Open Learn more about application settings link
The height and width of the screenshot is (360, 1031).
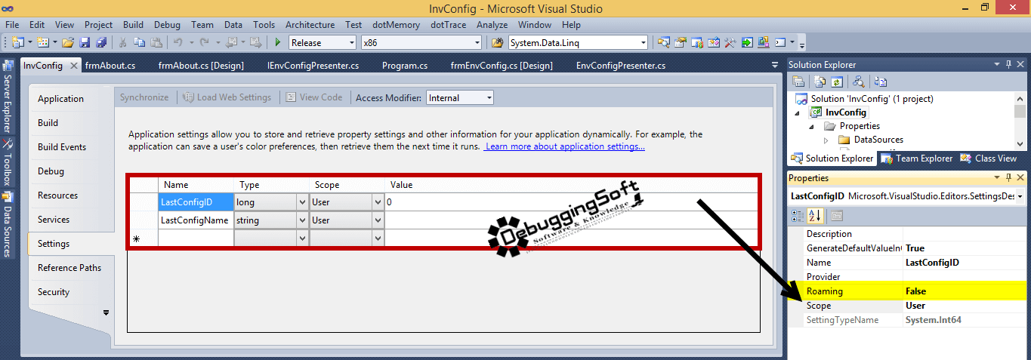[x=565, y=146]
